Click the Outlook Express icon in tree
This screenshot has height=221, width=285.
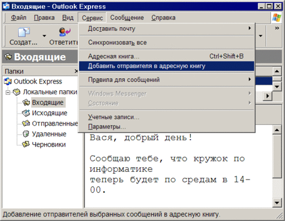tap(8, 81)
